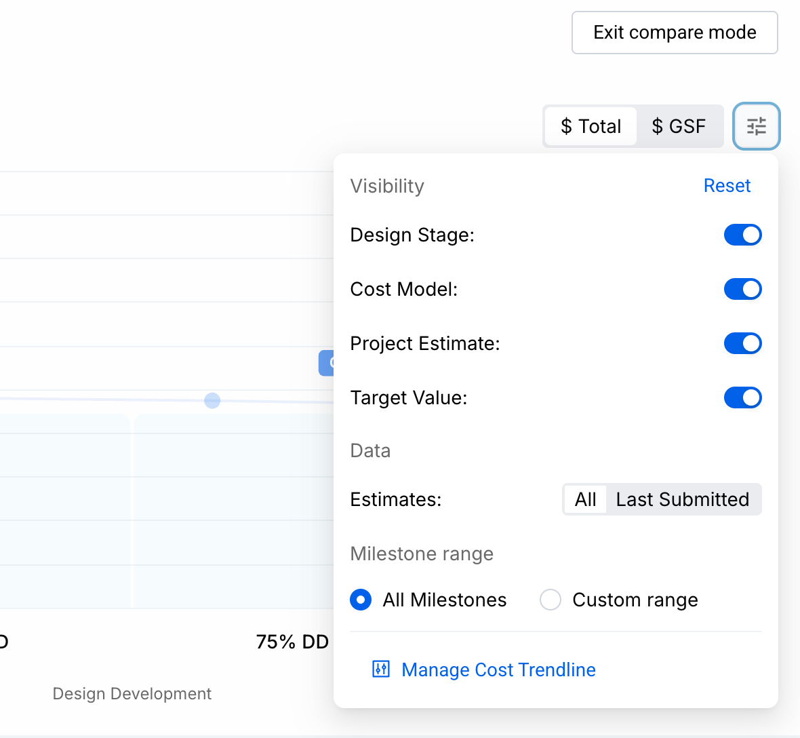Click the Estimates: label
The width and height of the screenshot is (800, 738).
pyautogui.click(x=395, y=499)
